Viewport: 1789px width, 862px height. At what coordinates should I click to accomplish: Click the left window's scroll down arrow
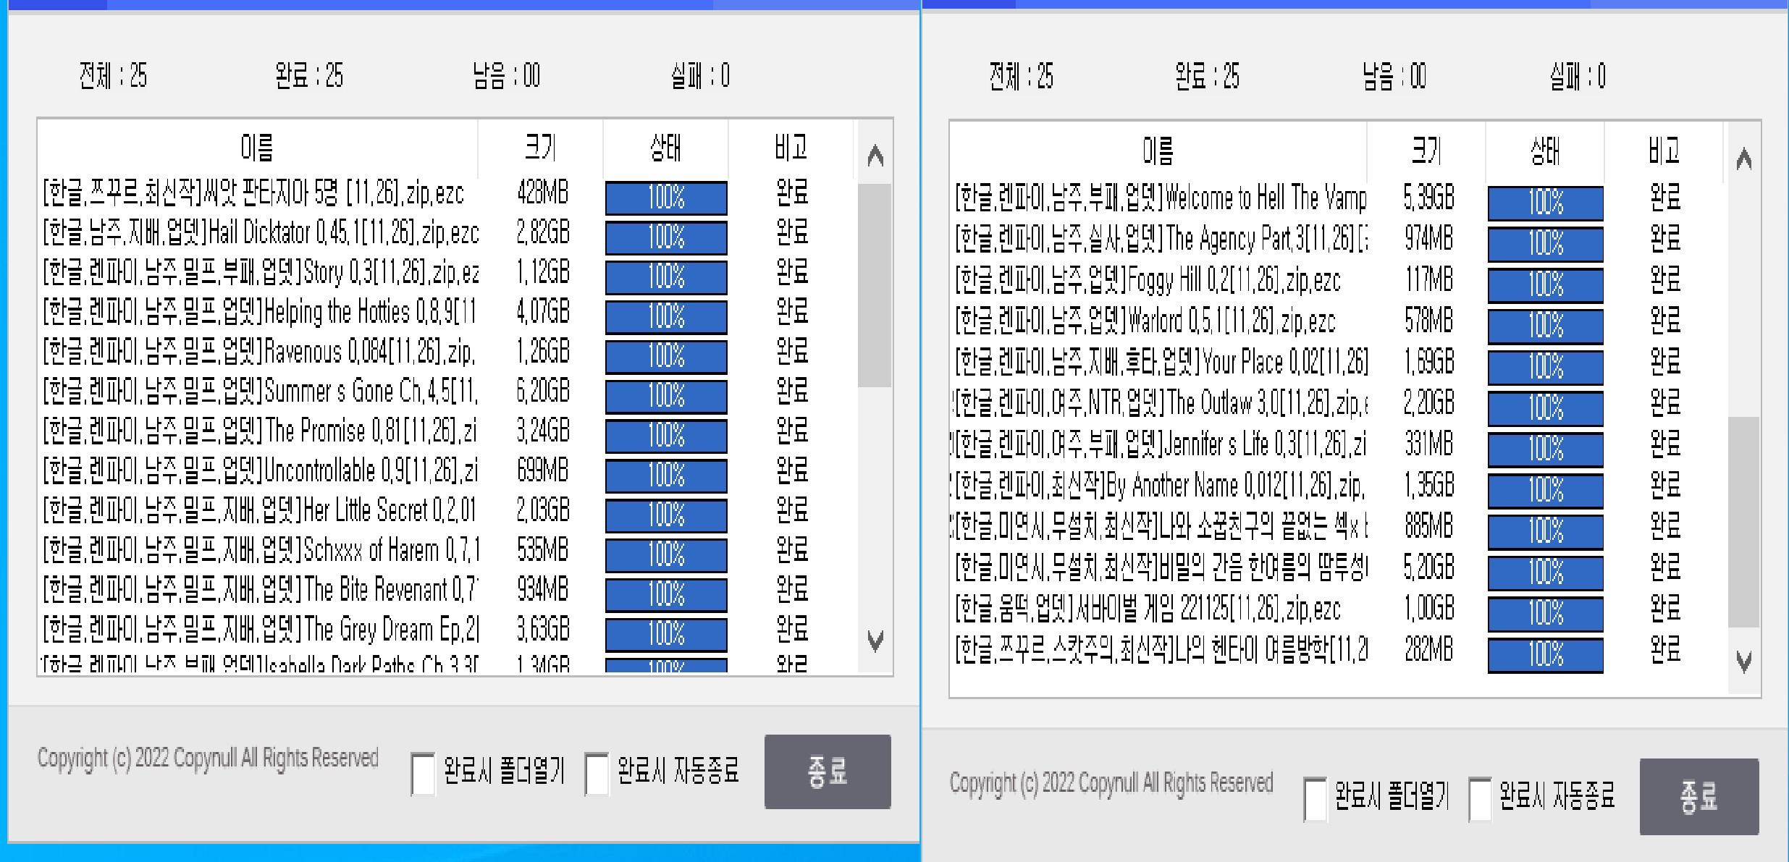tap(875, 640)
